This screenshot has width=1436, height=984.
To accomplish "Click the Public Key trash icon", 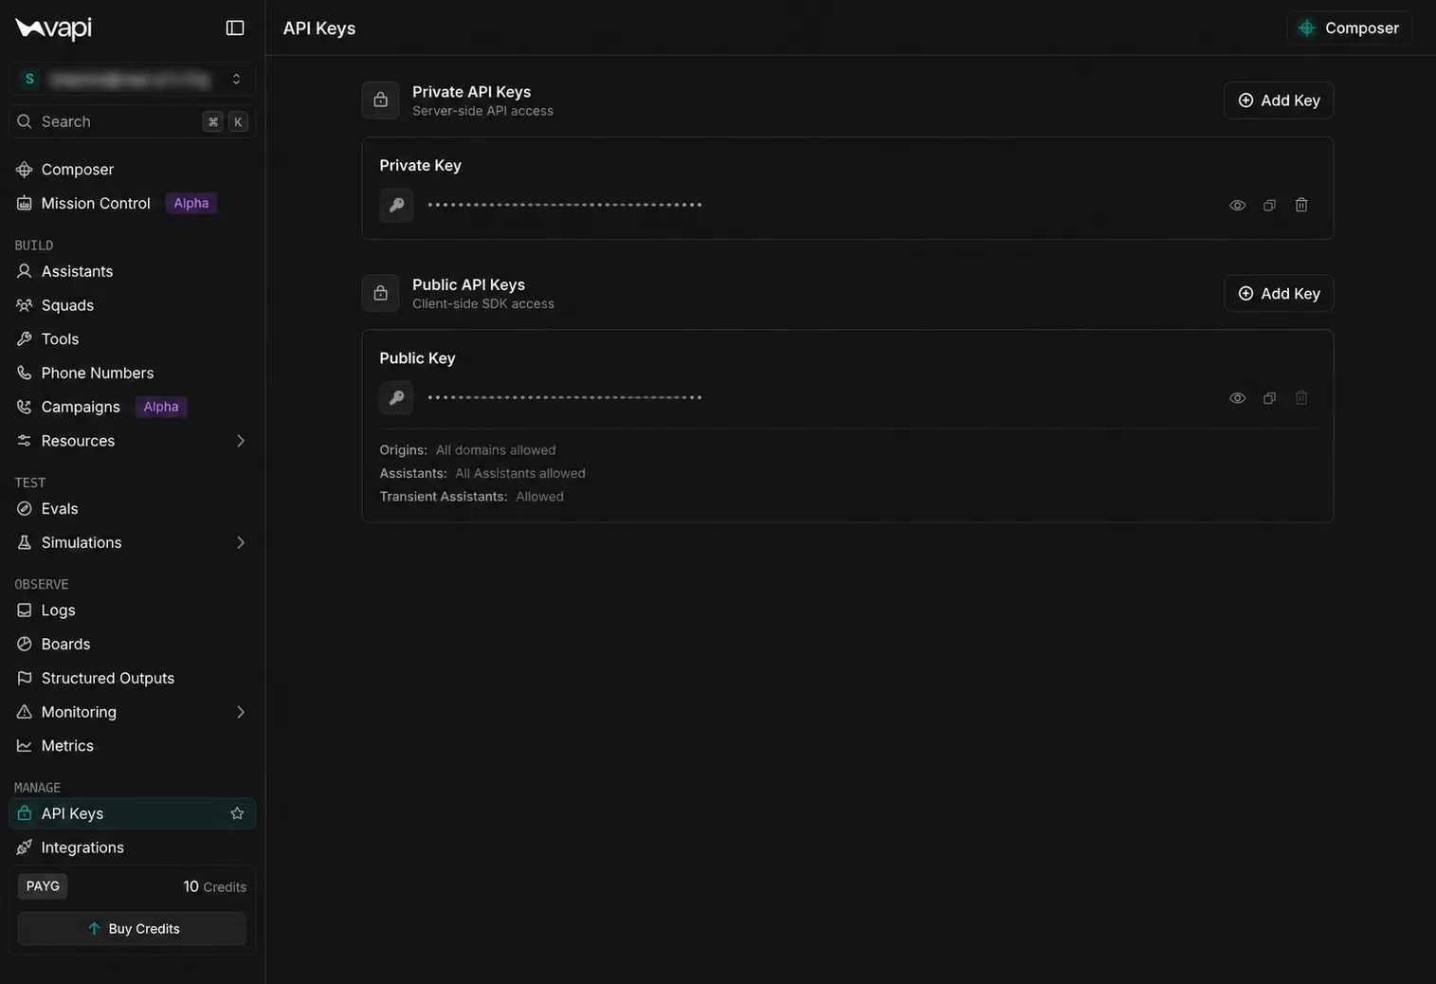I will [x=1301, y=398].
